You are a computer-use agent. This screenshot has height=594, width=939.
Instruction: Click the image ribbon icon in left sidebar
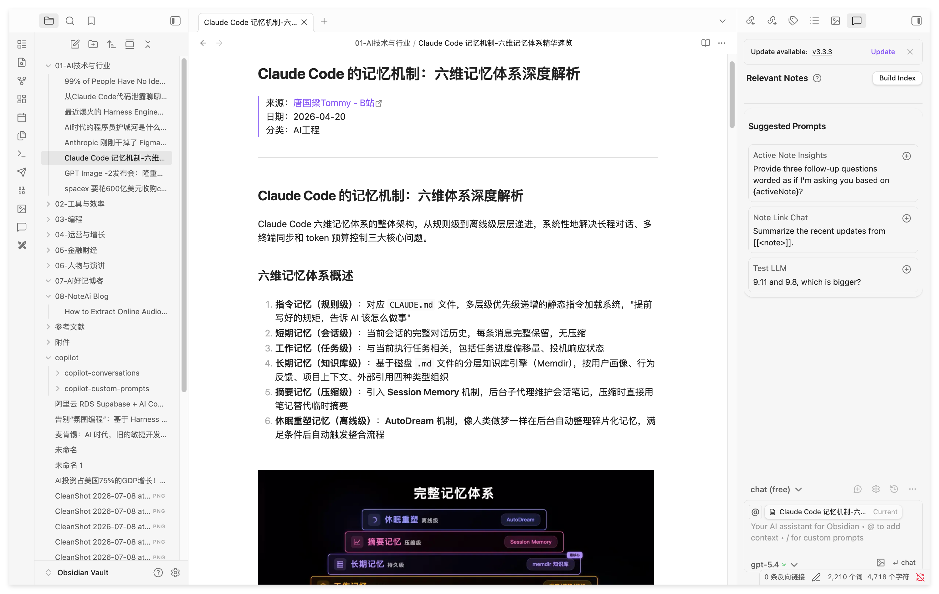(x=22, y=209)
